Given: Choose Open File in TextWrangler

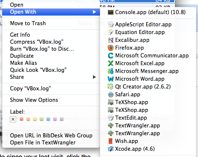Looking at the screenshot, I should (x=51, y=143).
